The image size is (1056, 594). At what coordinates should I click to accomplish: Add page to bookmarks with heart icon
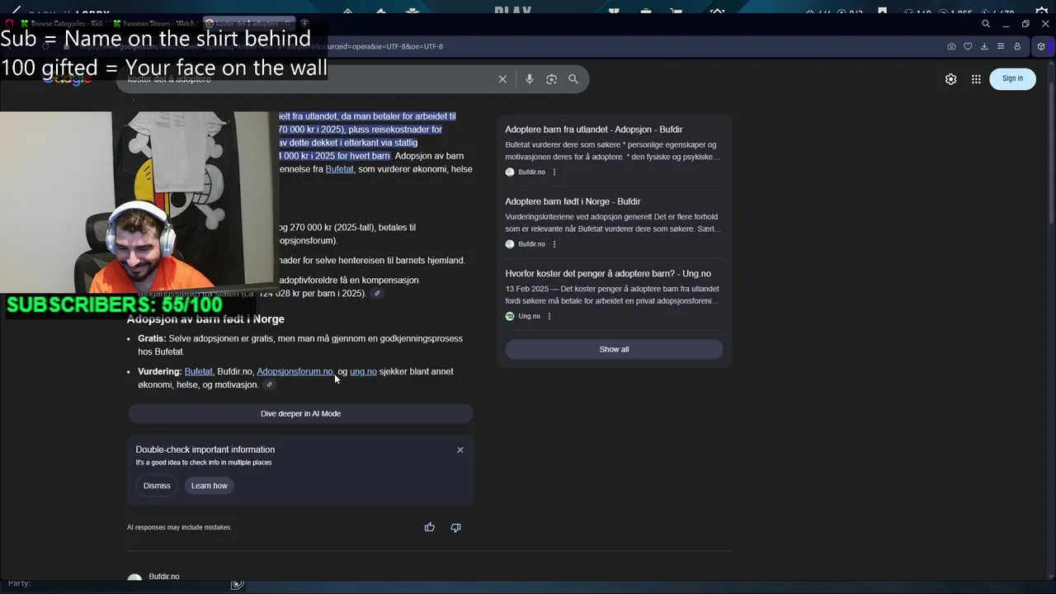click(968, 46)
